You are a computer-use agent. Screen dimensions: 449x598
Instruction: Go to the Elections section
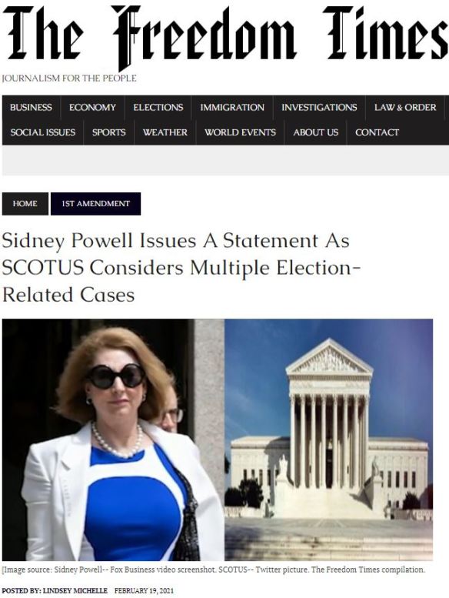click(x=158, y=108)
